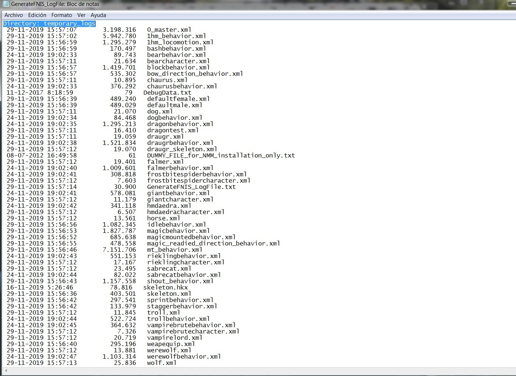Click the file name 'weapequip.xml'

tap(171, 344)
